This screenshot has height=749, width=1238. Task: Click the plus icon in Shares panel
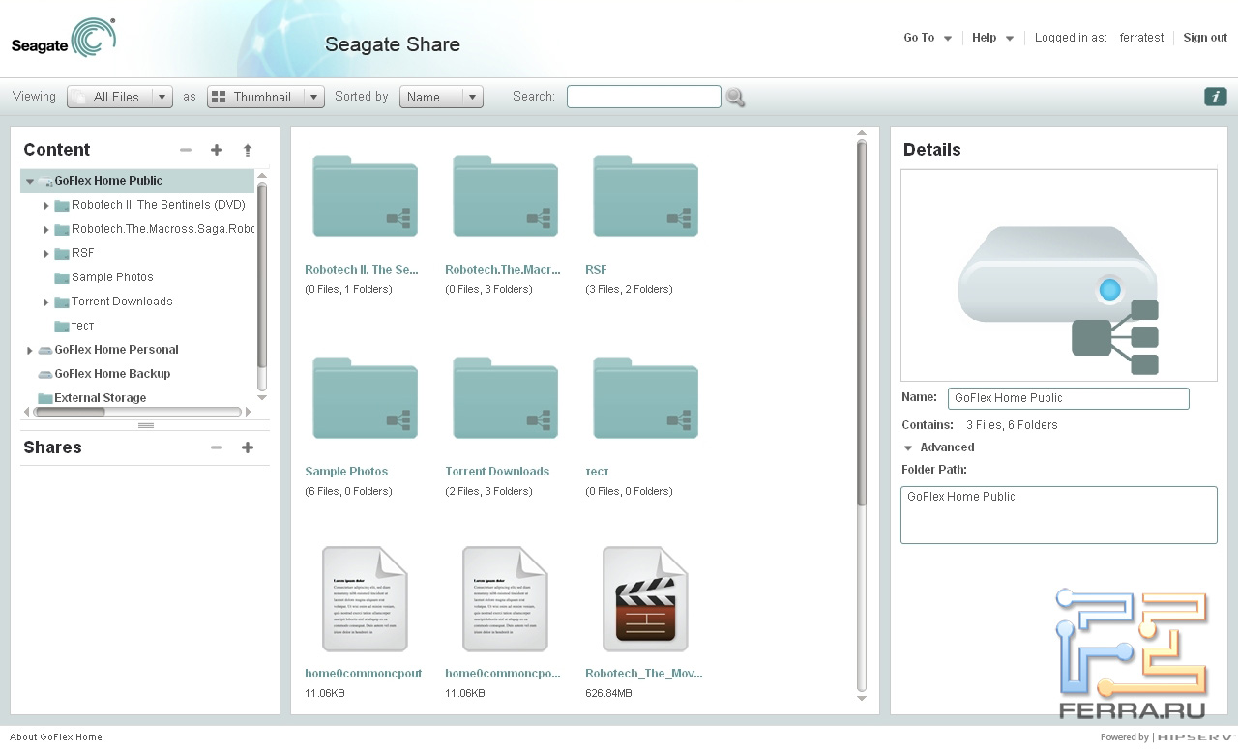(248, 447)
